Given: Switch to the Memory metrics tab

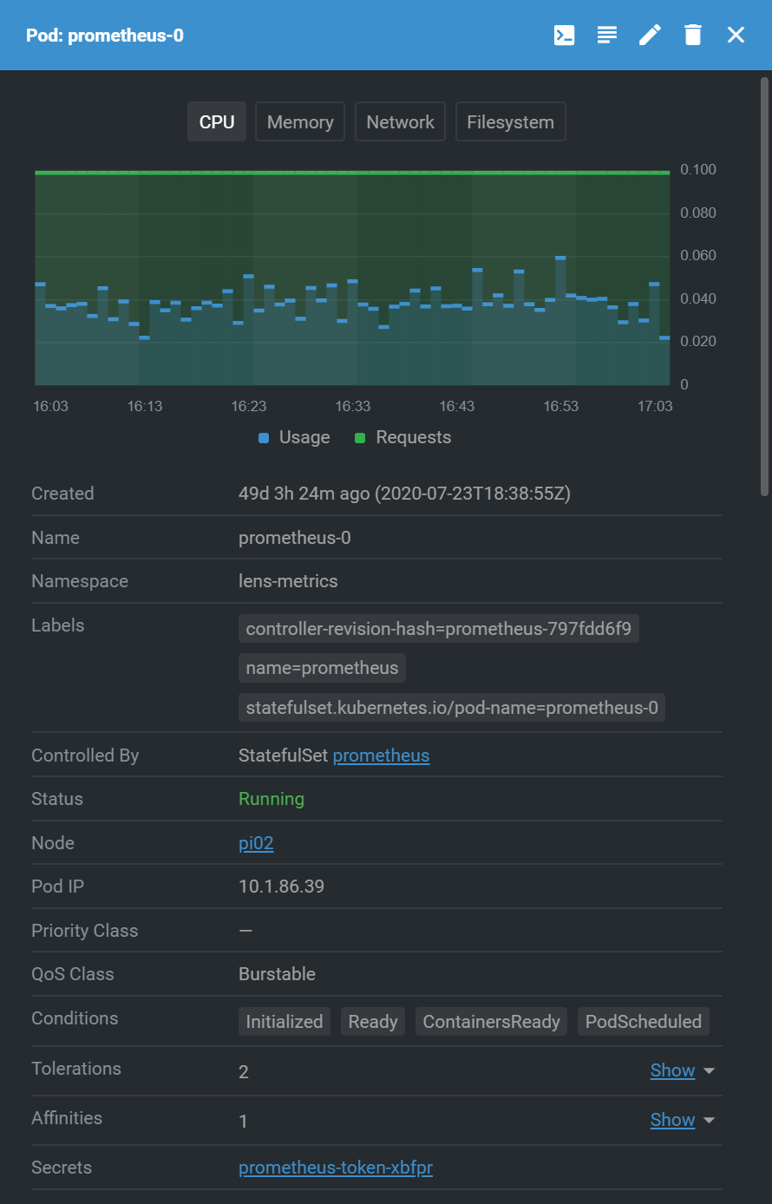Looking at the screenshot, I should coord(300,121).
